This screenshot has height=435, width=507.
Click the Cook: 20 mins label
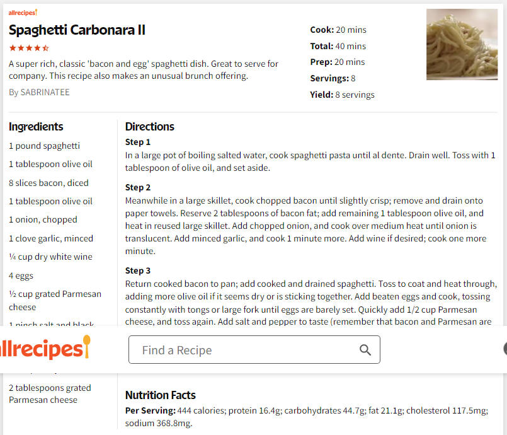[x=338, y=30]
